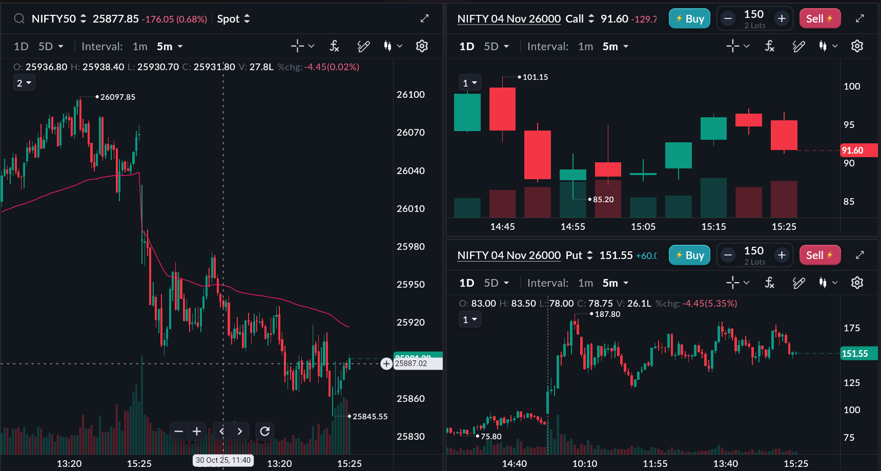
Task: Set Call chart interval to 1m
Action: coord(585,47)
